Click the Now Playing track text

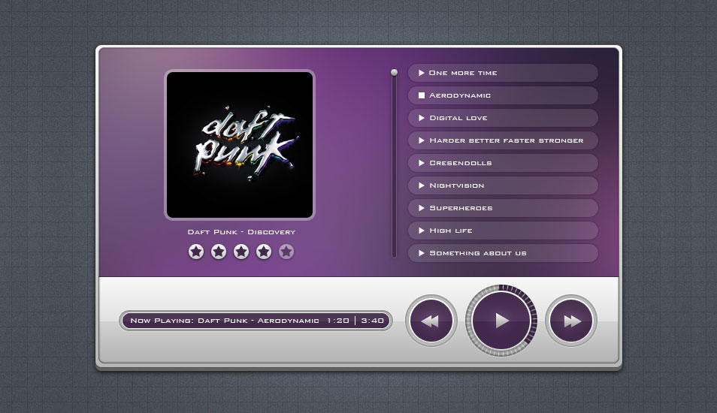coord(225,321)
